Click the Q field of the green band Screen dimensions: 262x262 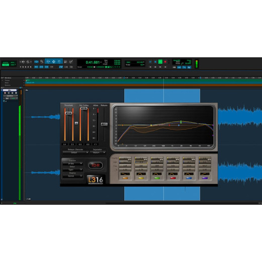pos(157,169)
